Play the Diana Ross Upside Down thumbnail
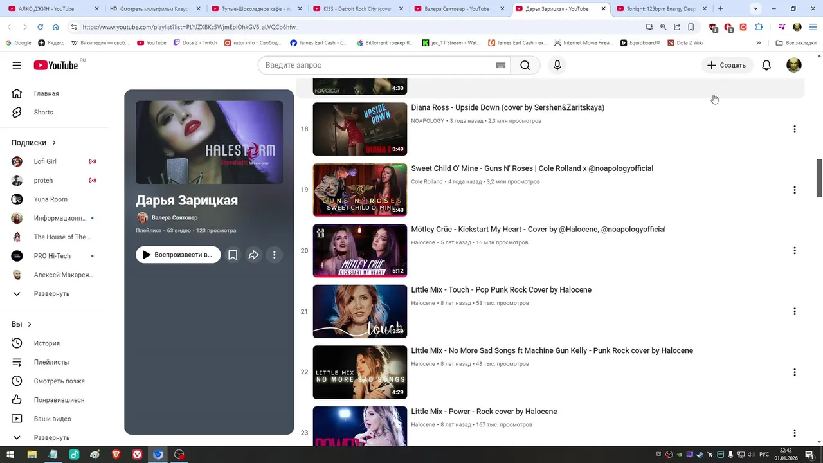 pyautogui.click(x=360, y=129)
